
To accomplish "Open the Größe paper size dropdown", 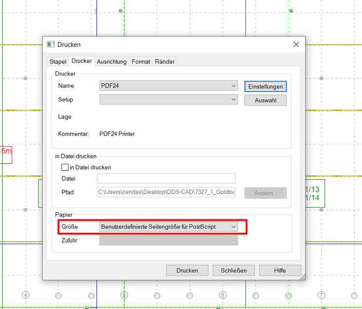I will coord(168,227).
